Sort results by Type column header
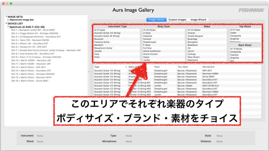The image size is (269, 151). click(x=111, y=67)
